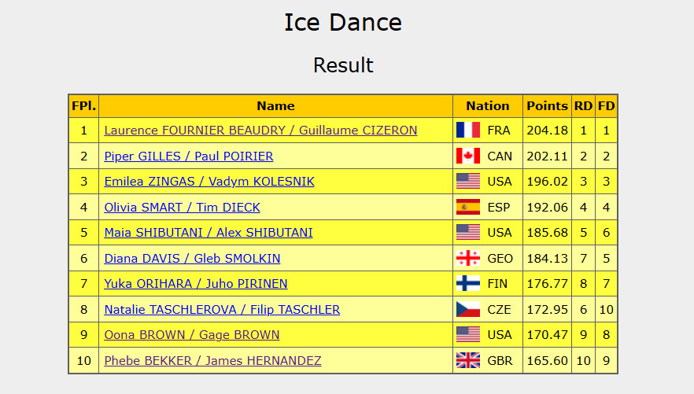The height and width of the screenshot is (394, 694).
Task: Open Emilea ZINGAS / Vadym KOLESNIK profile
Action: 209,182
